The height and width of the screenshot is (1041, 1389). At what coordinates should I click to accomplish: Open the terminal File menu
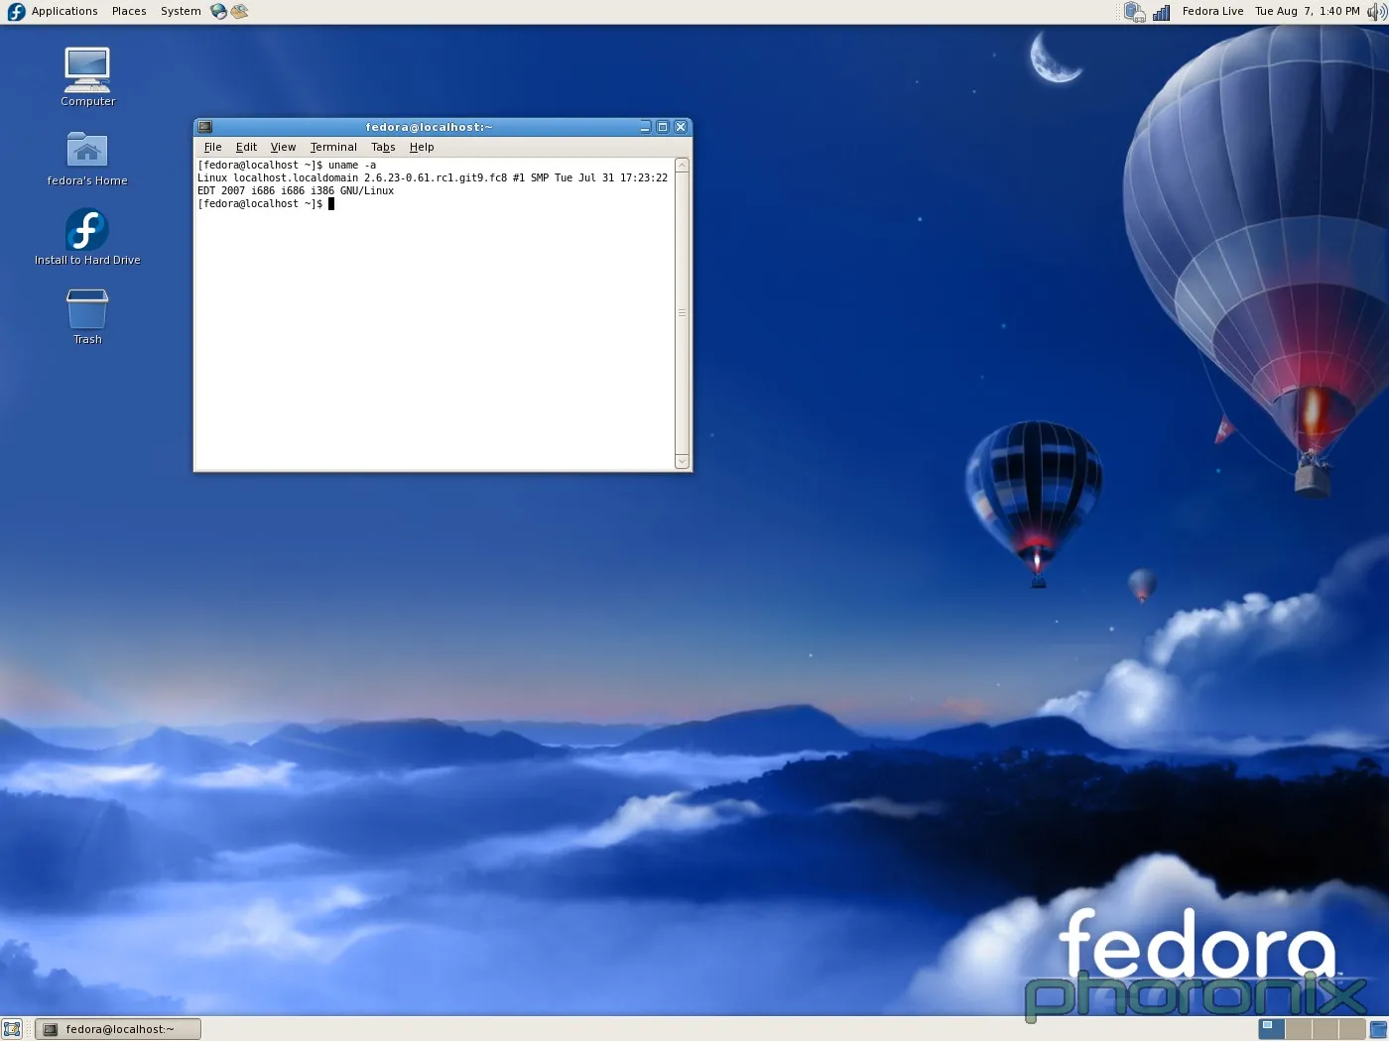(212, 147)
